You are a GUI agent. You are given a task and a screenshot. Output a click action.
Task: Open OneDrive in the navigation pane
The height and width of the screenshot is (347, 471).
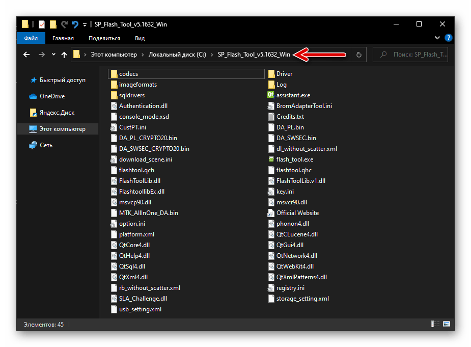click(x=52, y=96)
